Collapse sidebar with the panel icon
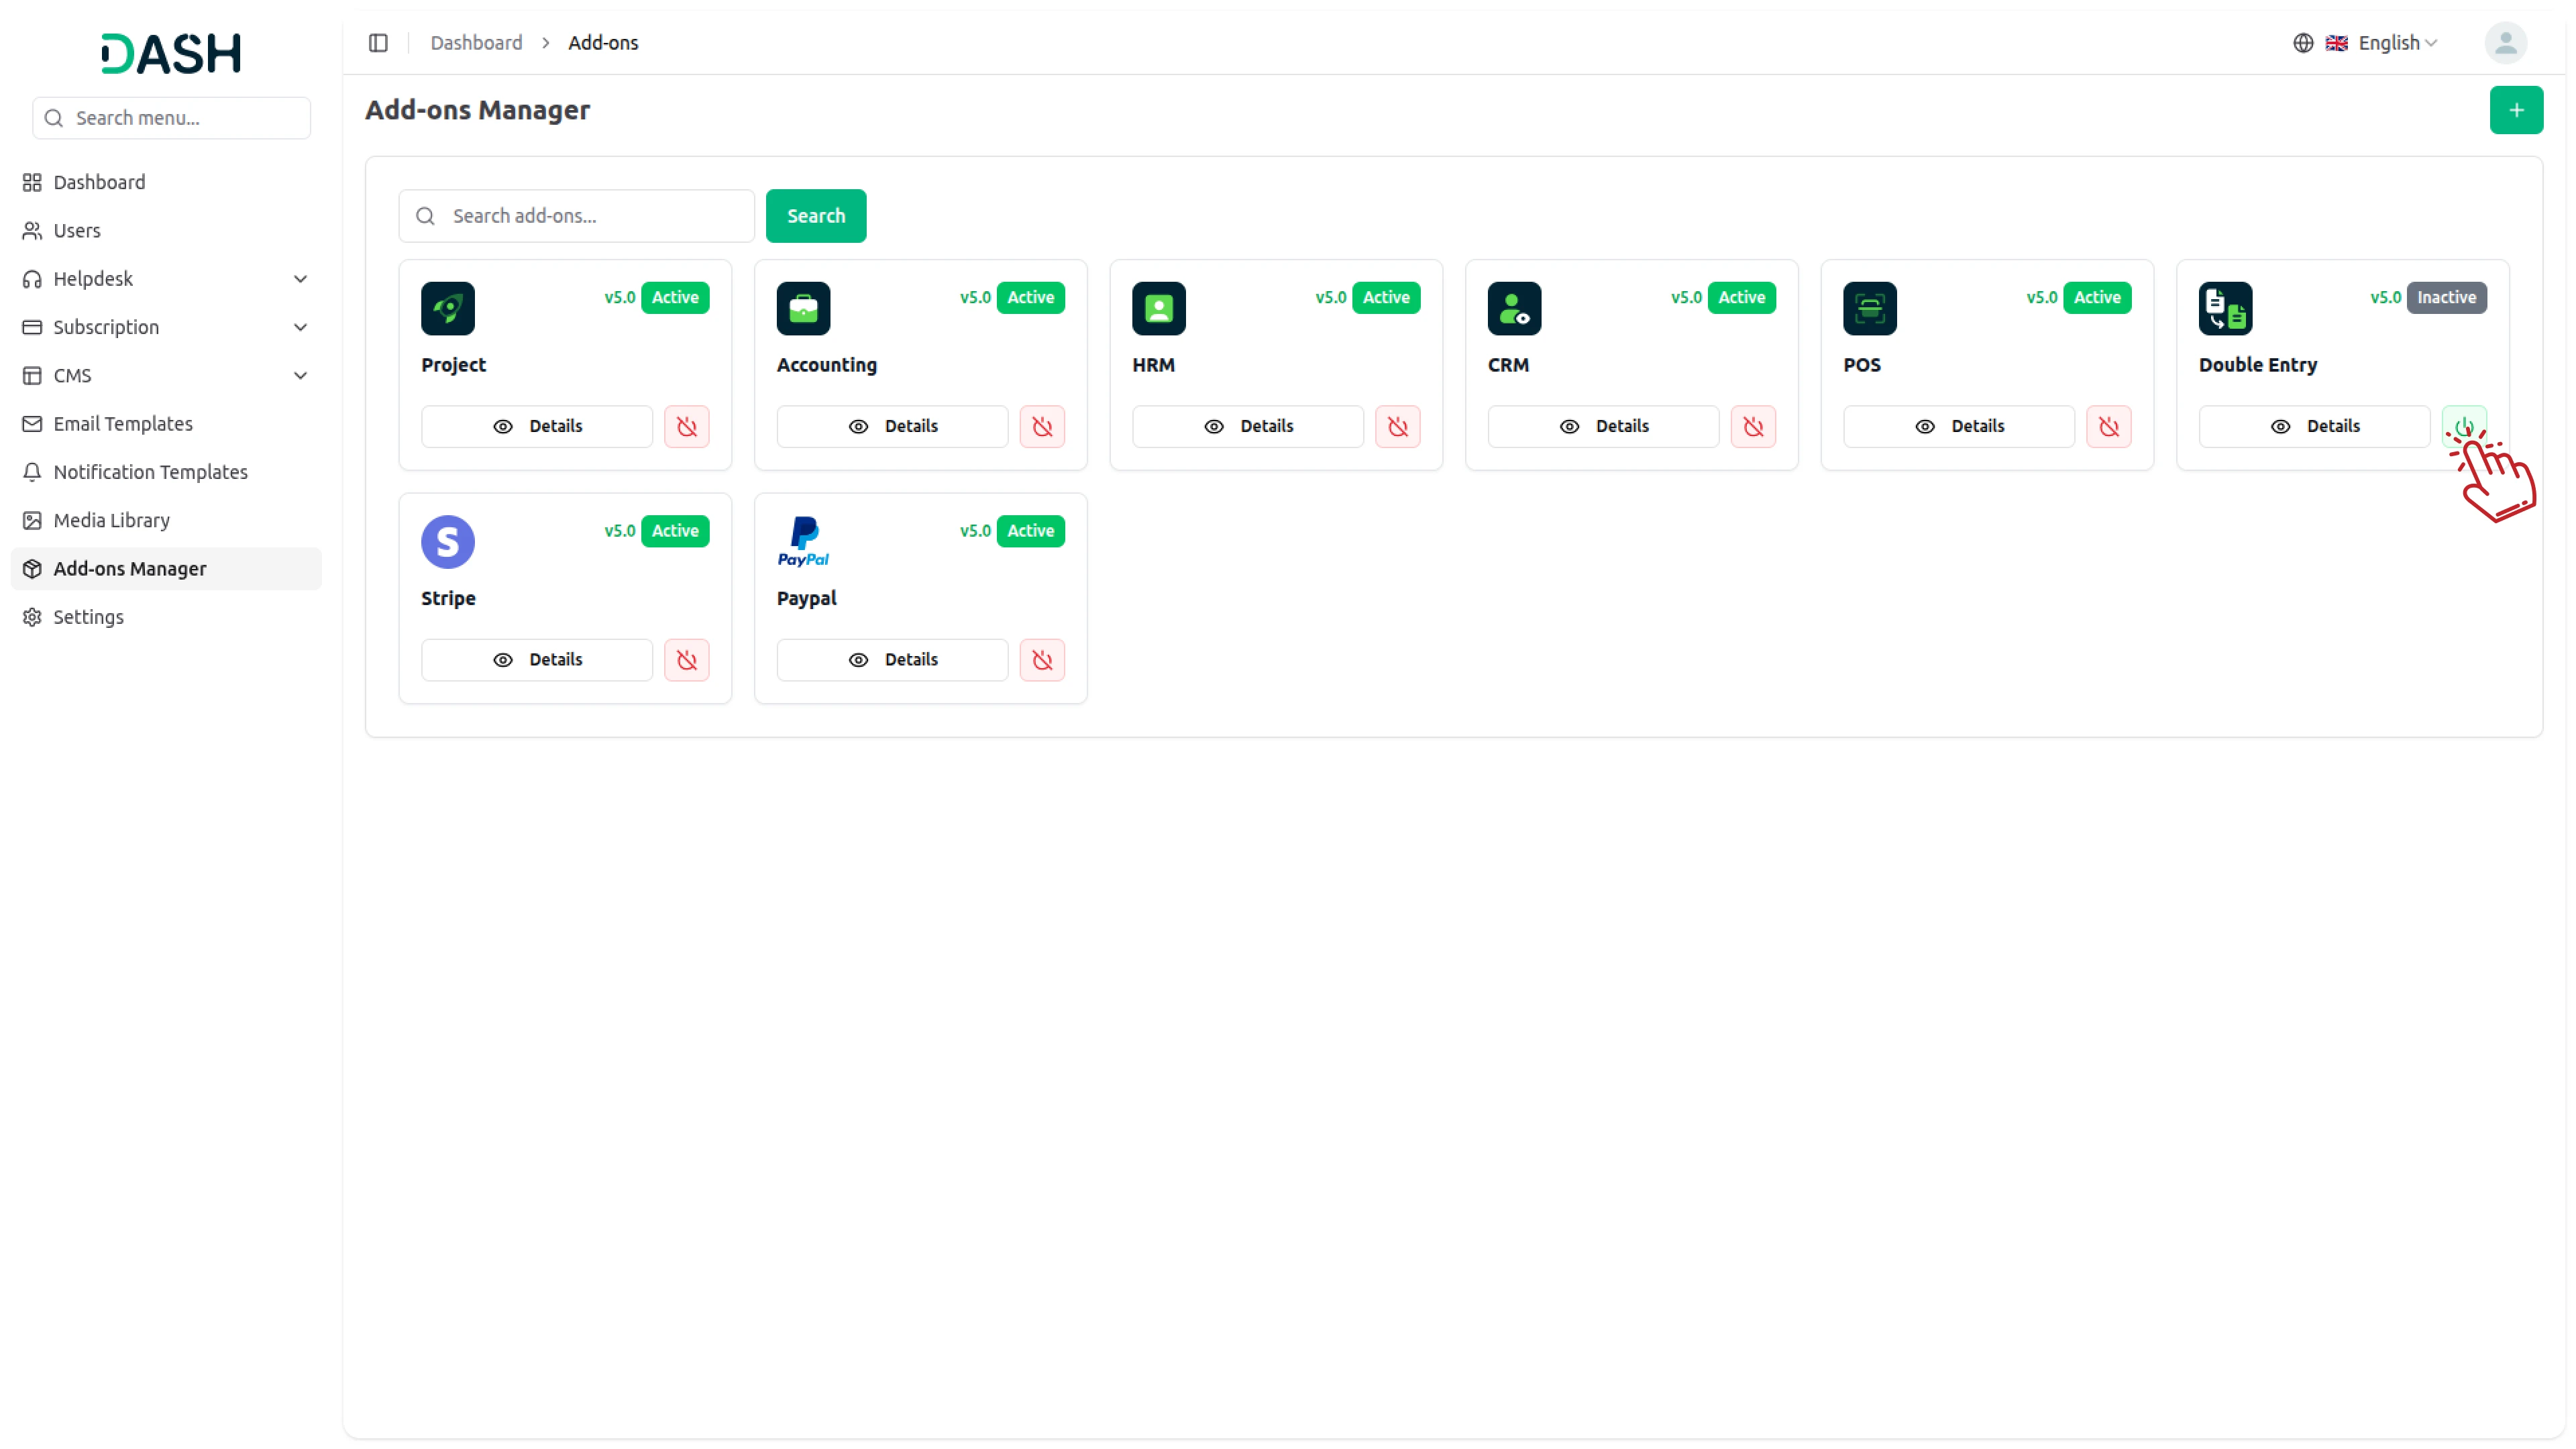Viewport: 2576px width, 1449px height. (378, 43)
